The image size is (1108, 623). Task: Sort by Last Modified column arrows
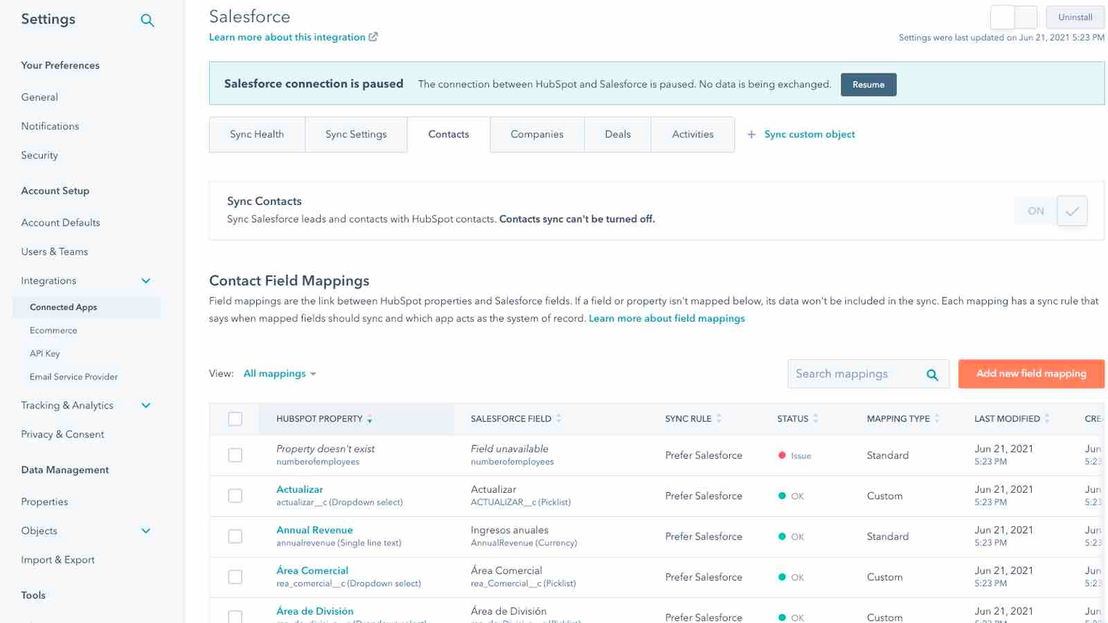click(x=1047, y=419)
